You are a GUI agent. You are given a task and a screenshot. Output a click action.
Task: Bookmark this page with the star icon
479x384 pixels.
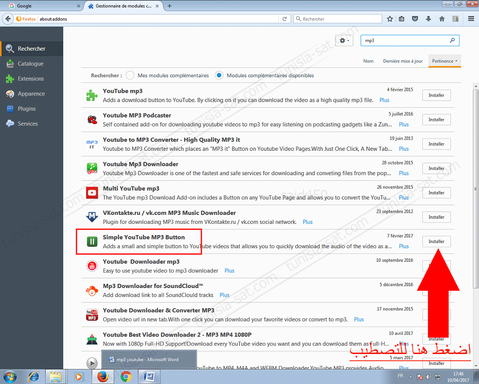click(390, 19)
